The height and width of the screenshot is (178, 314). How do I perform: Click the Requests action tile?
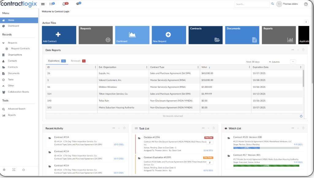(96, 35)
